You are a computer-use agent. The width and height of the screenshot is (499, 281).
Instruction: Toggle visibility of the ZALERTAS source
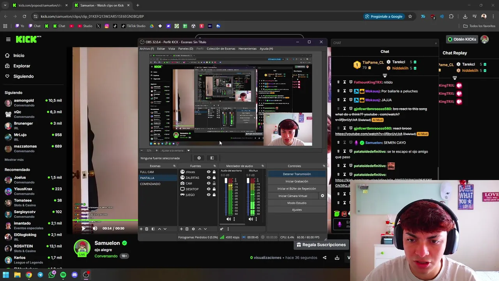[x=209, y=178]
